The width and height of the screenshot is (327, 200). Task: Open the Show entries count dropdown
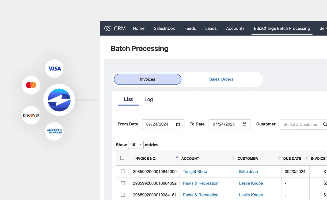[136, 145]
